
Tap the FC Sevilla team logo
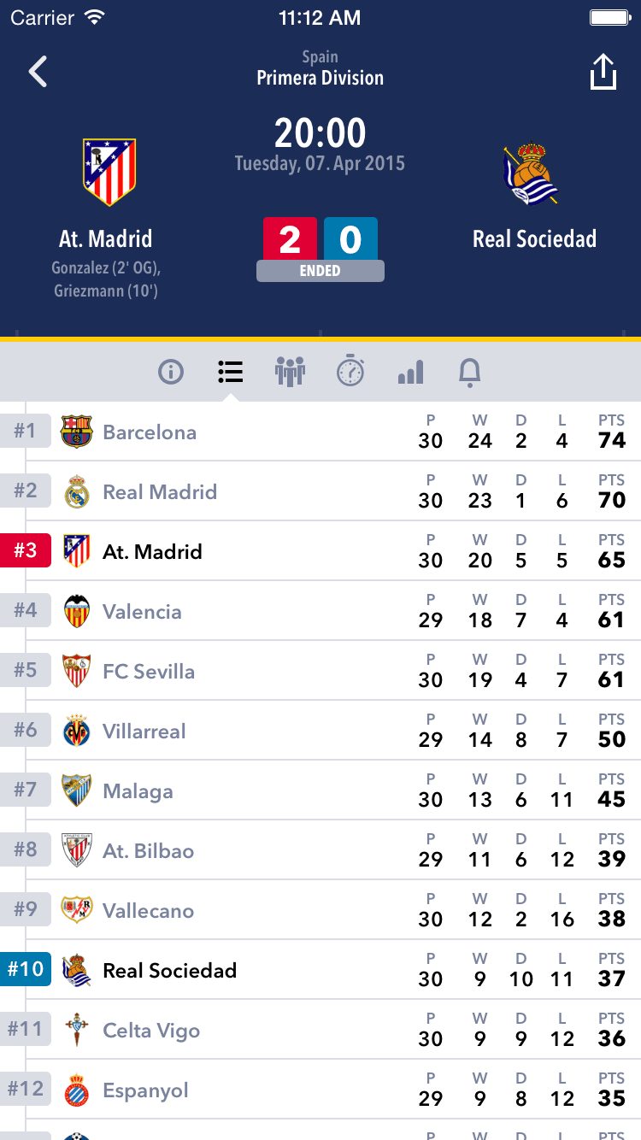77,671
